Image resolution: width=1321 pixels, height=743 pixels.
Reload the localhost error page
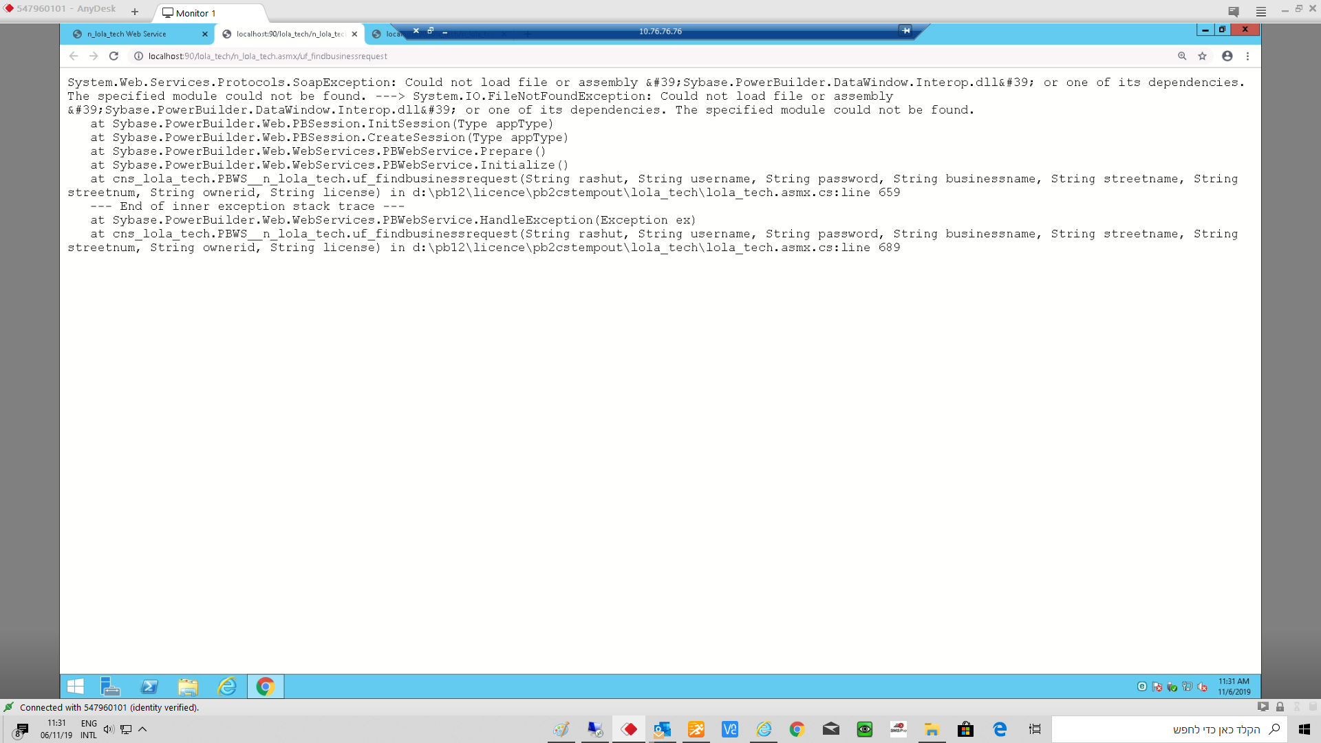114,56
